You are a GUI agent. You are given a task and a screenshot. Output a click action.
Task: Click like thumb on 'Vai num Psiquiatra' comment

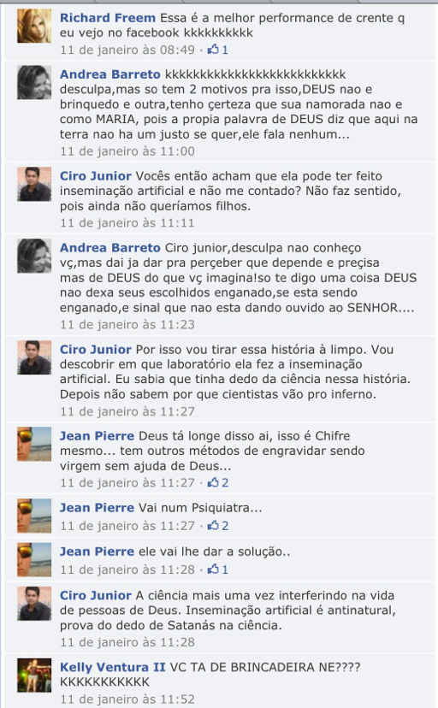pos(213,525)
